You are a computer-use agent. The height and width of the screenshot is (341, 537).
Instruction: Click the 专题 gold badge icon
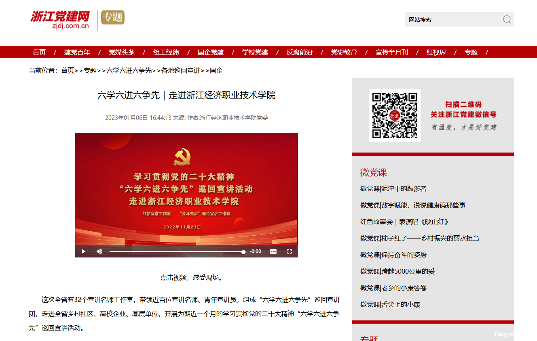pyautogui.click(x=113, y=17)
